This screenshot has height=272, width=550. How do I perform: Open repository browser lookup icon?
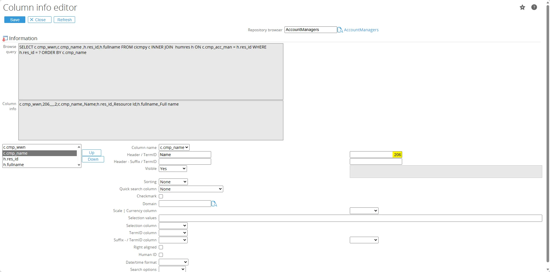click(x=340, y=30)
